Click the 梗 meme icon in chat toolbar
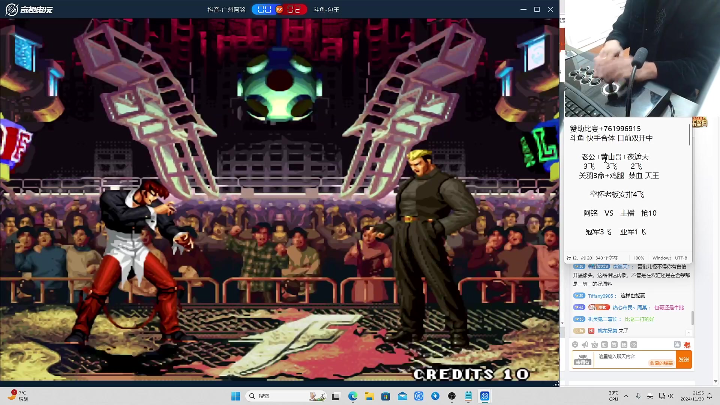The width and height of the screenshot is (720, 405). [624, 345]
